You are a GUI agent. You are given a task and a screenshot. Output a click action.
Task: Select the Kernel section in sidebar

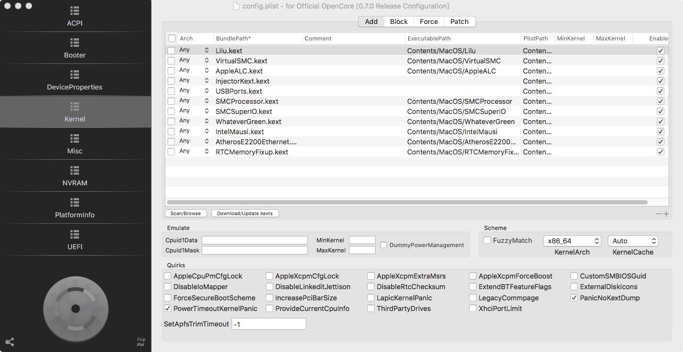(75, 112)
